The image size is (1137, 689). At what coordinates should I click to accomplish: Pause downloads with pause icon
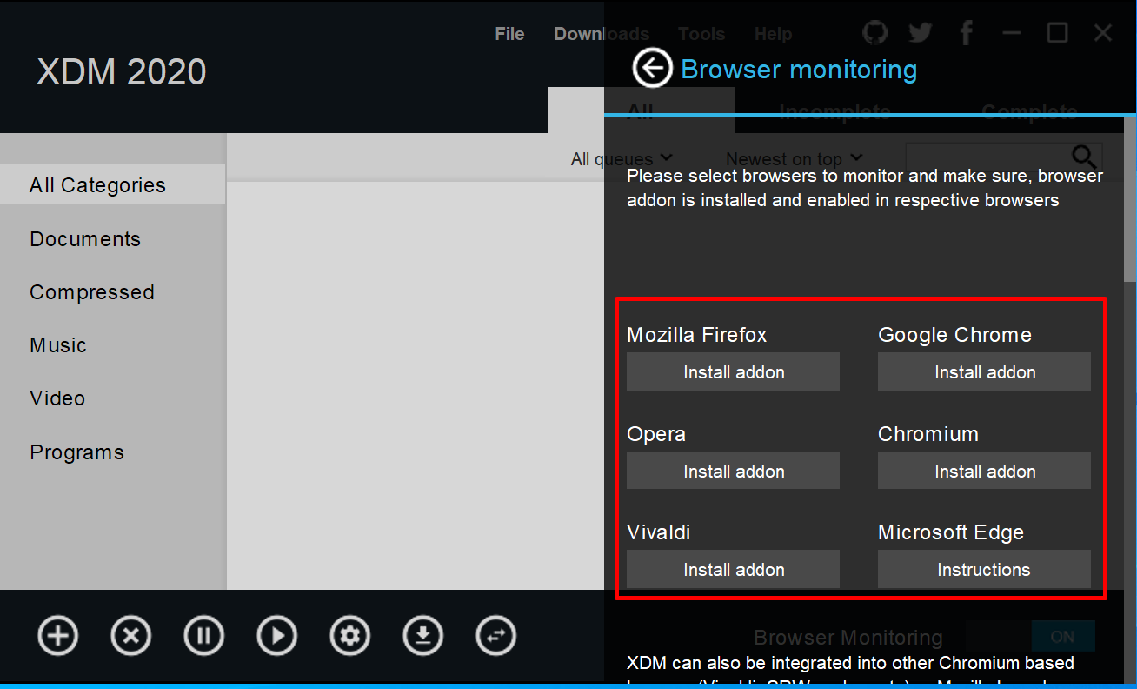point(203,635)
